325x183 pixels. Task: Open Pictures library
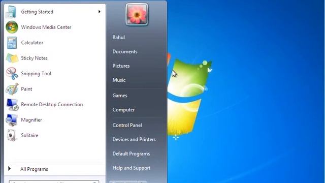[121, 66]
